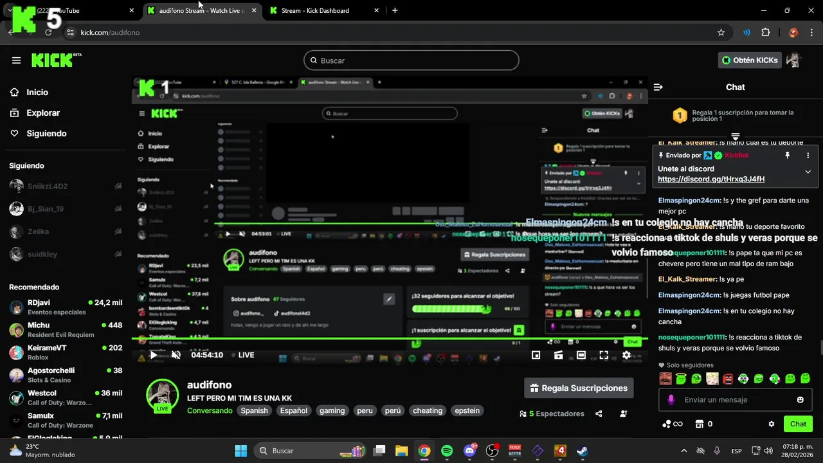Open the Windows Start menu
The width and height of the screenshot is (823, 463).
241,451
